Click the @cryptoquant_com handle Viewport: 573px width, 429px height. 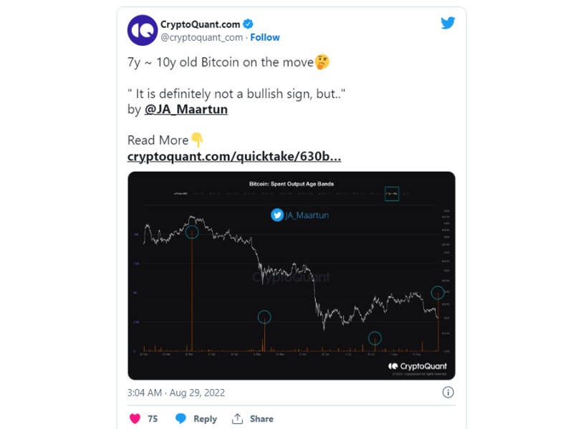[202, 37]
